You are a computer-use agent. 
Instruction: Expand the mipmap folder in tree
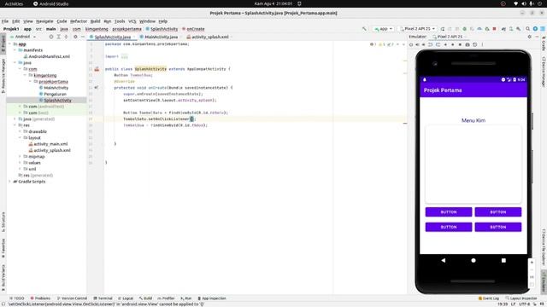[20, 157]
